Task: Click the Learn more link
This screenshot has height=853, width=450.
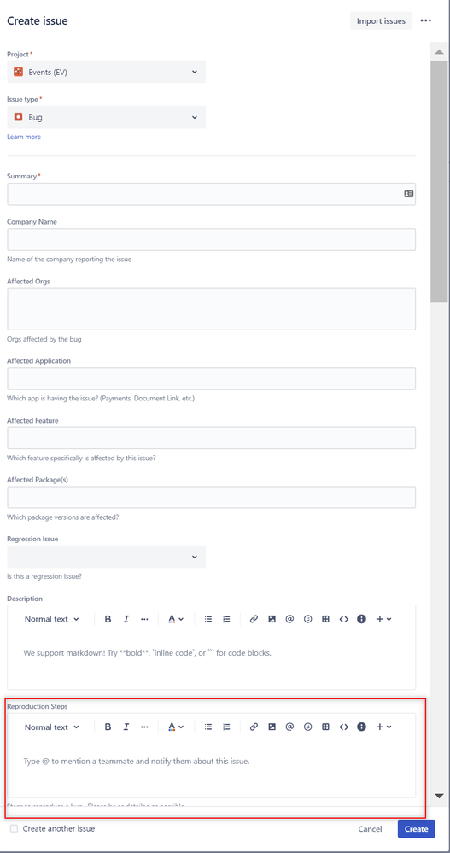Action: pyautogui.click(x=24, y=137)
